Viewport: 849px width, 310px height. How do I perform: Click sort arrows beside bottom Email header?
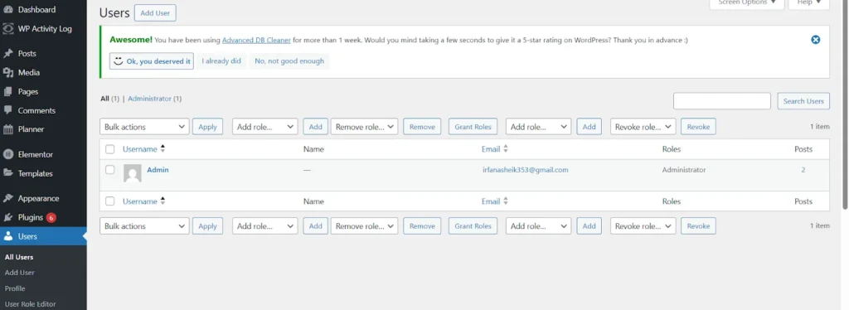[505, 201]
